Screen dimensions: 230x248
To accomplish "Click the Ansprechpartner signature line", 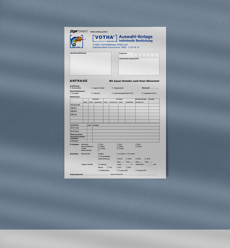I will pos(97,175).
